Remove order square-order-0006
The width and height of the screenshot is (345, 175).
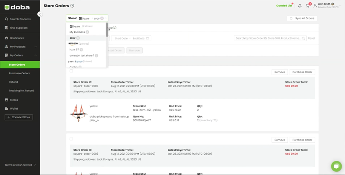coord(280,72)
